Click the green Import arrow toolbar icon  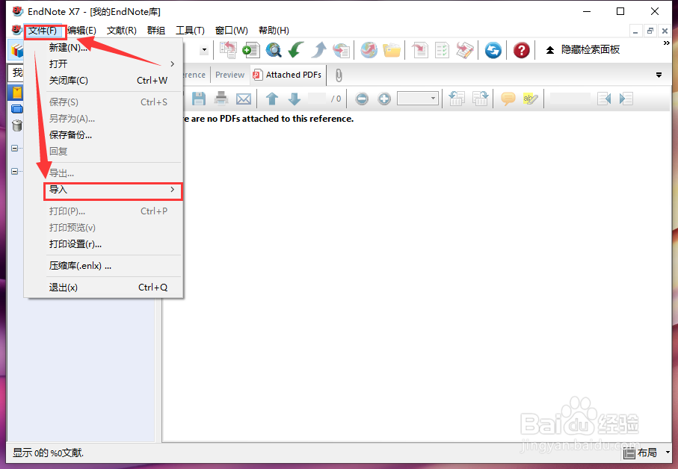point(296,50)
